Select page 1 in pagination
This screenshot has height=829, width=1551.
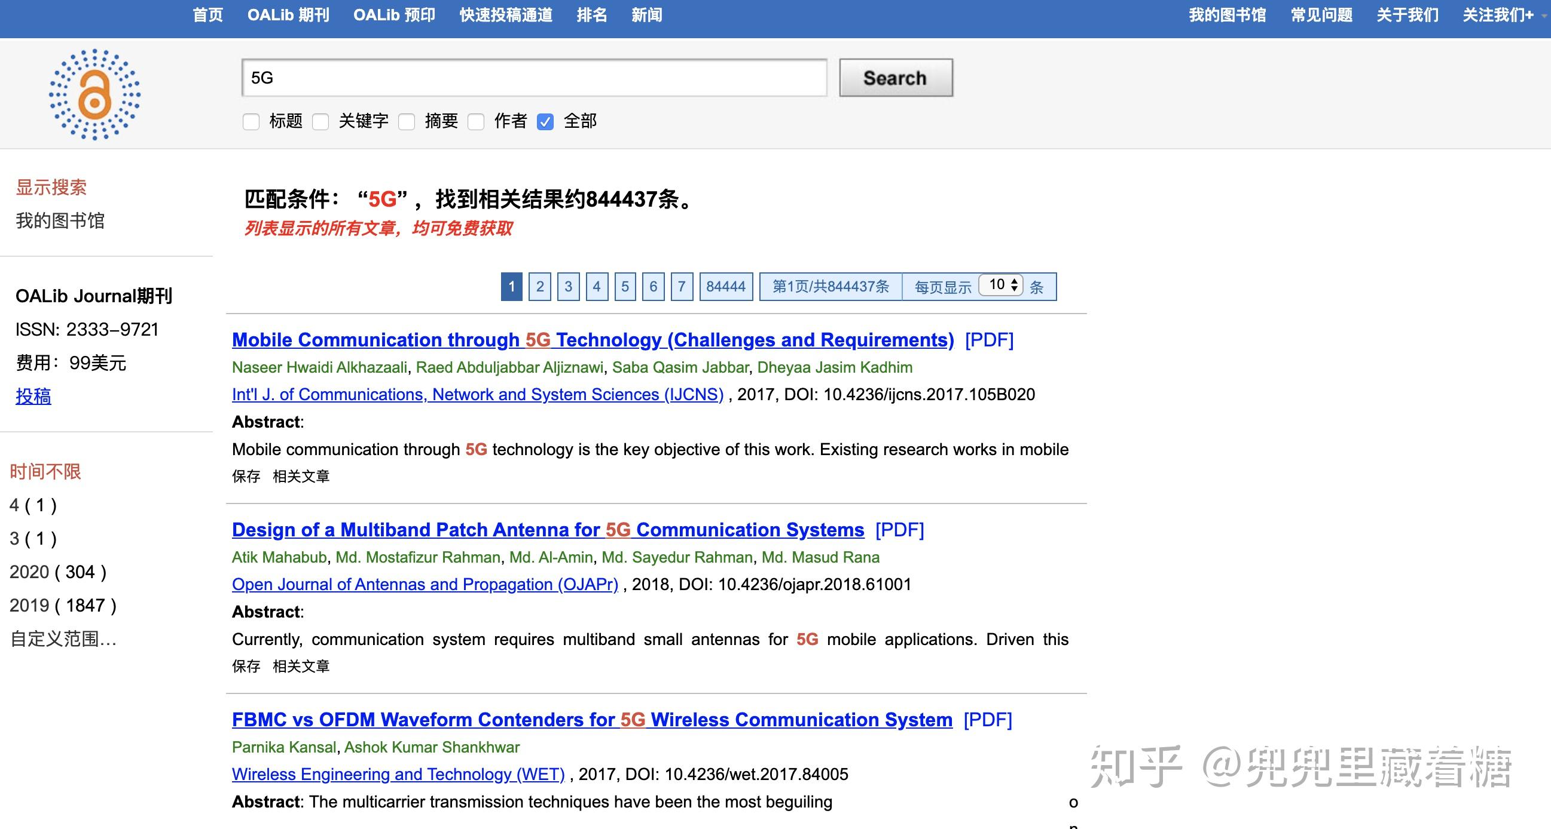coord(511,286)
